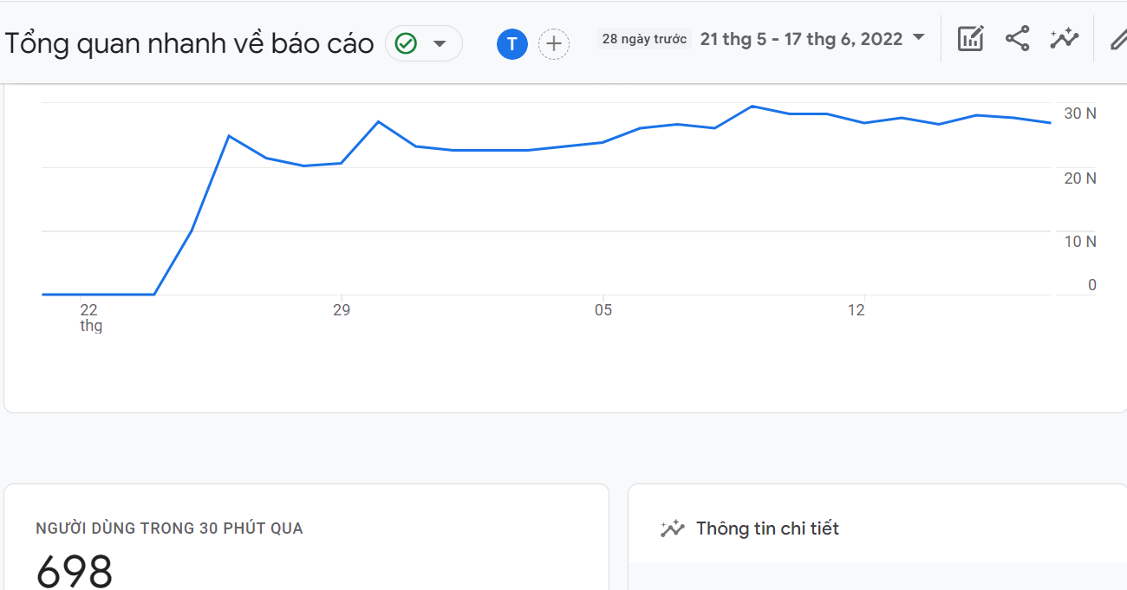The height and width of the screenshot is (590, 1127).
Task: Click the Thông tin chi tiết card heading
Action: tap(767, 528)
